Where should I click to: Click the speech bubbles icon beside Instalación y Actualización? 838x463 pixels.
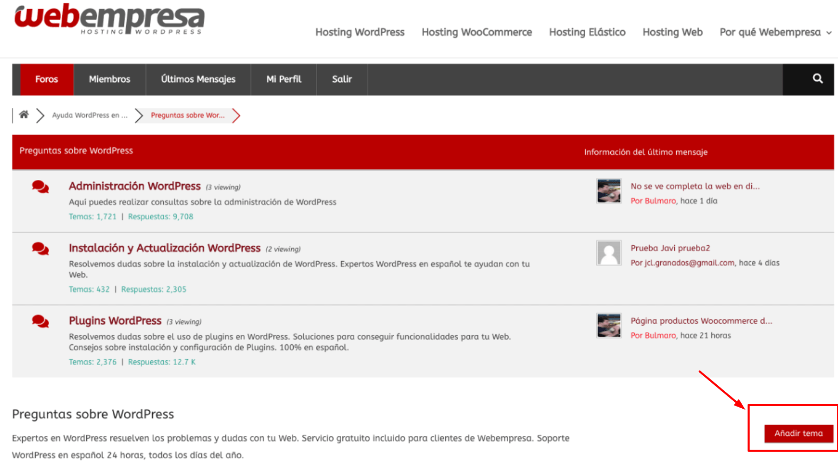tap(40, 249)
